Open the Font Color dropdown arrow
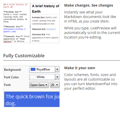Image resolution: width=124 pixels, height=113 pixels. [57, 77]
